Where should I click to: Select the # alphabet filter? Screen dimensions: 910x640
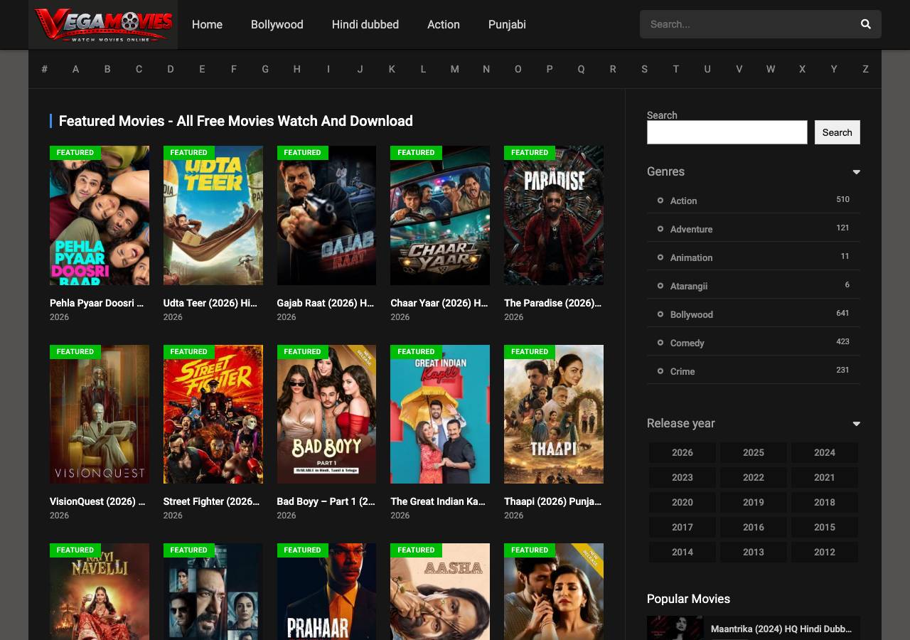[x=44, y=69]
